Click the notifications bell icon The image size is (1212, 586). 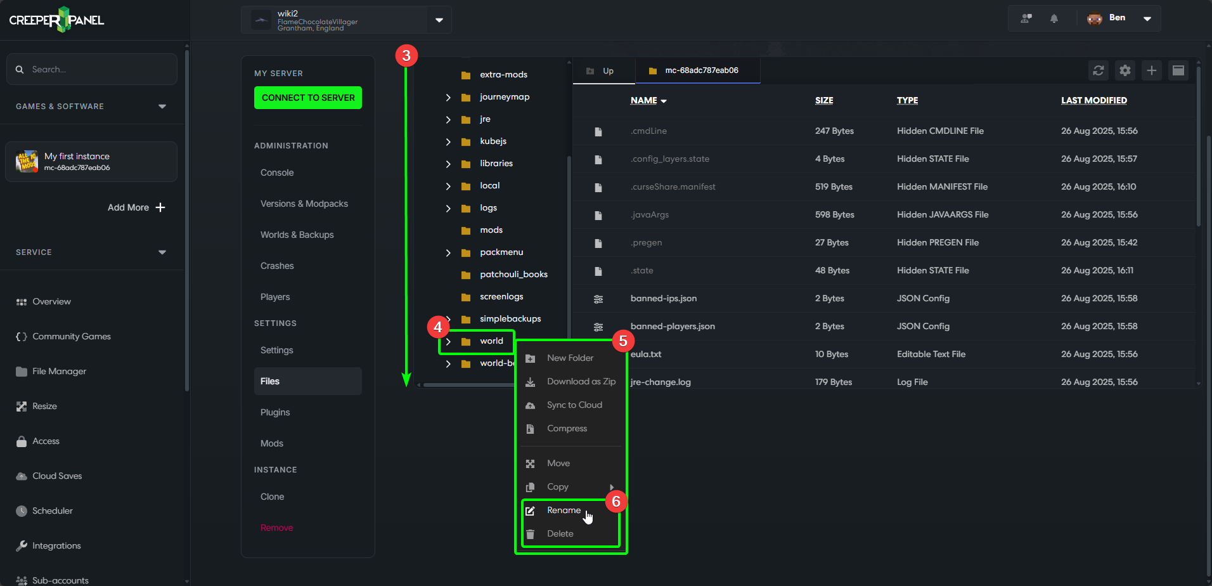[1054, 18]
